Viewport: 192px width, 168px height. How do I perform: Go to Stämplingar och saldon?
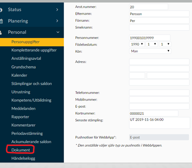(32, 84)
